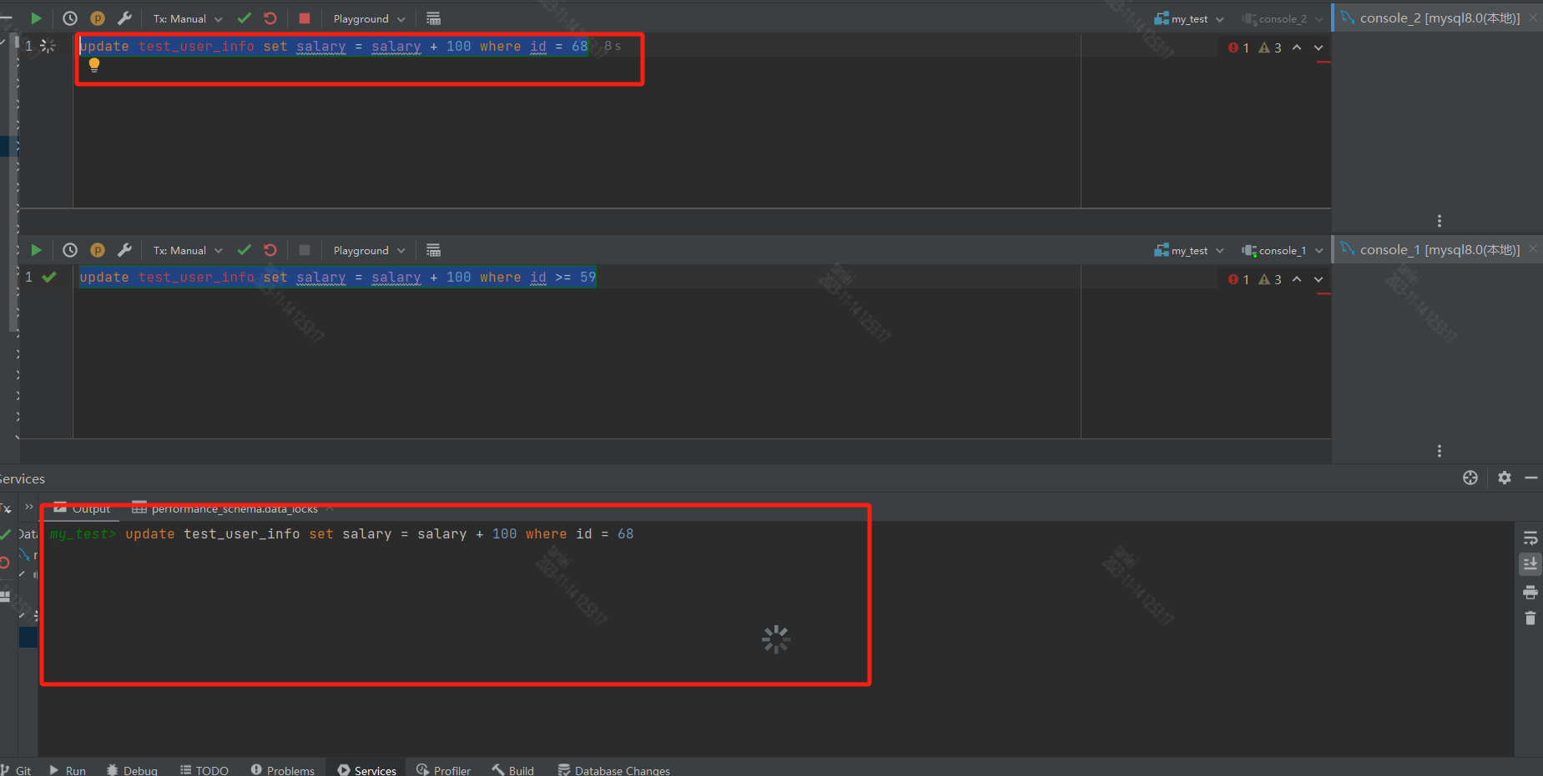Viewport: 1543px width, 776px height.
Task: Open the console_1 session selector
Action: click(1283, 250)
